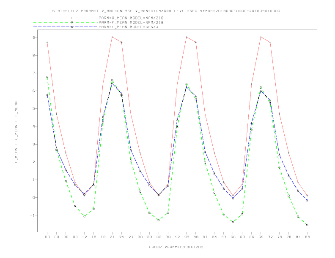Click x-axis tick label 24
335x258 pixels.
pos(121,237)
